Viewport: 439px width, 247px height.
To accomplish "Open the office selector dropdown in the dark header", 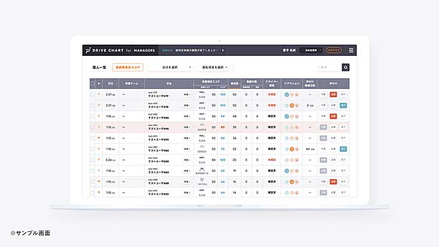I will 311,50.
